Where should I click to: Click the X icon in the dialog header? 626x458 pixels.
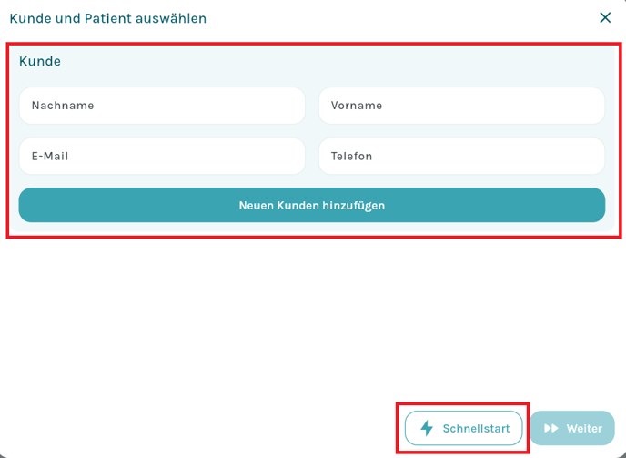(x=605, y=17)
